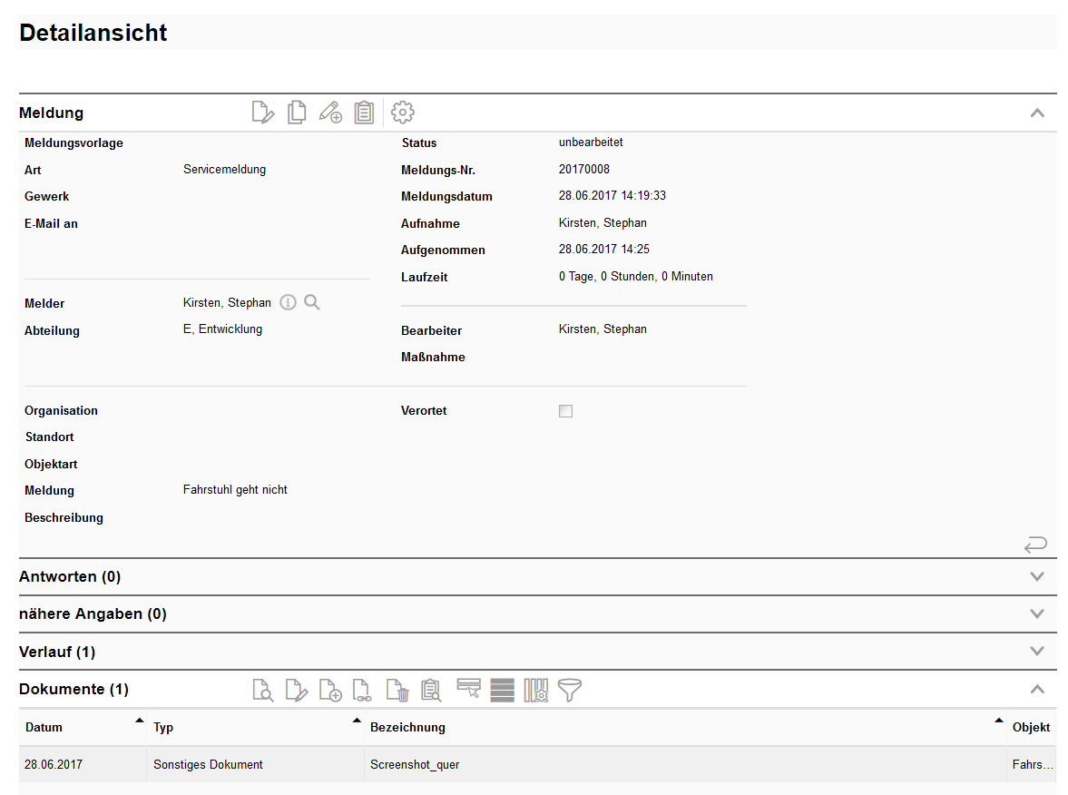Click the add new document icon
Viewport: 1068px width, 795px height.
330,691
